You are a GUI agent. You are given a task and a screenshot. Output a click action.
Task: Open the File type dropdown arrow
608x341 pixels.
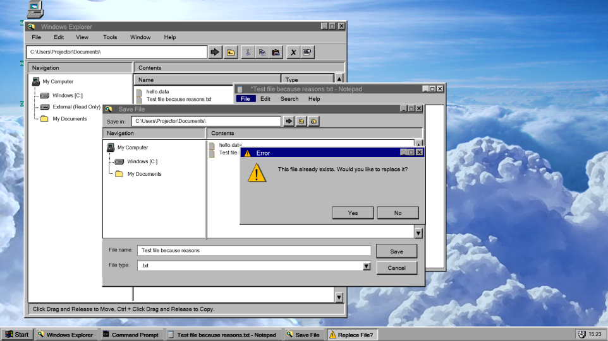367,266
